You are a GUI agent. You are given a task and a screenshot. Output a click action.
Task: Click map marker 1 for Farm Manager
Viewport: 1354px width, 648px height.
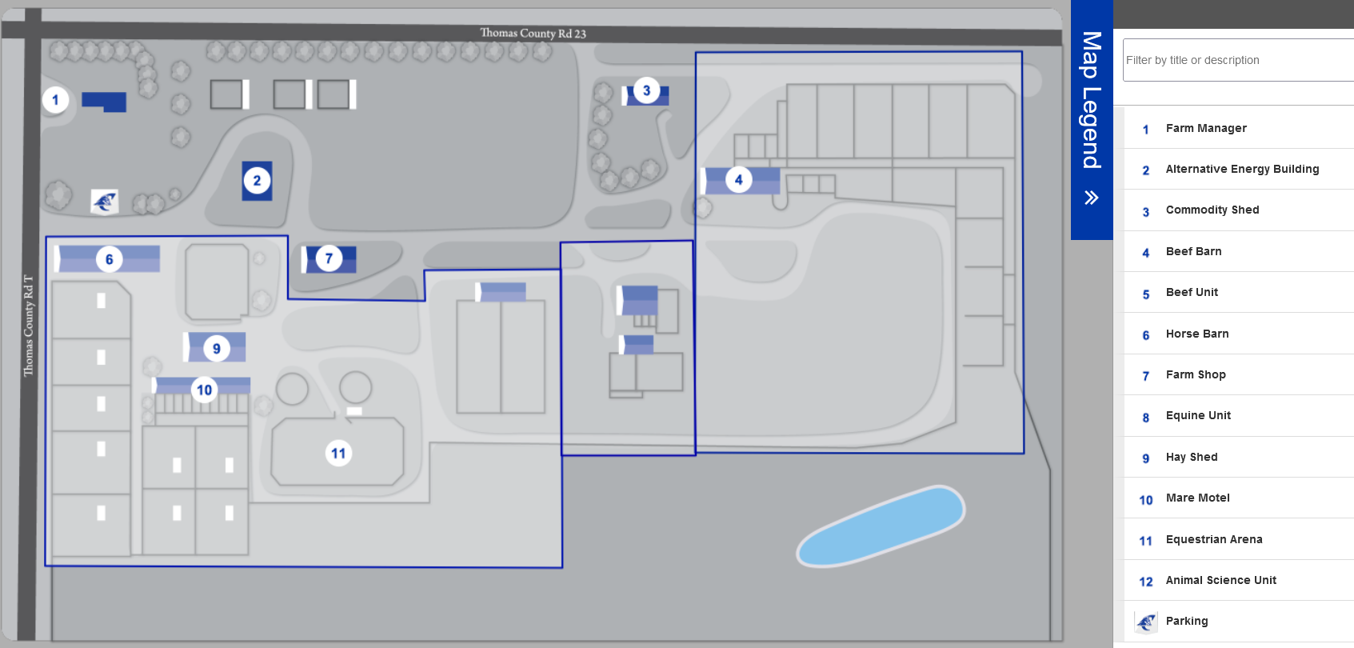55,100
